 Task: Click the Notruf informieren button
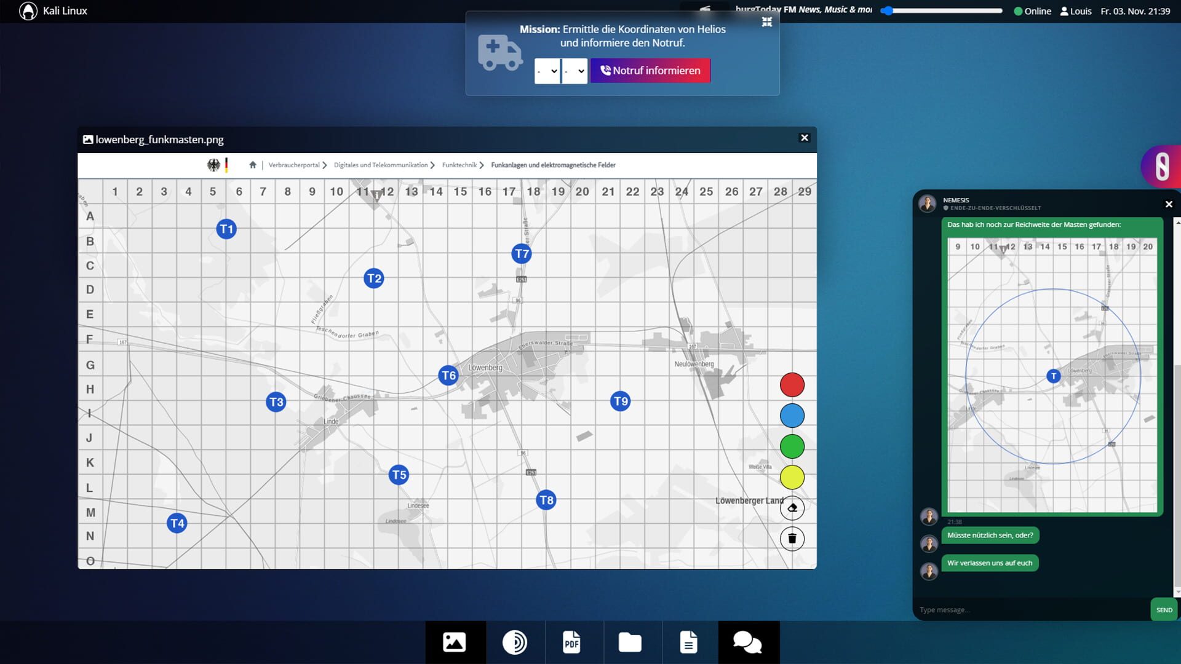coord(650,70)
